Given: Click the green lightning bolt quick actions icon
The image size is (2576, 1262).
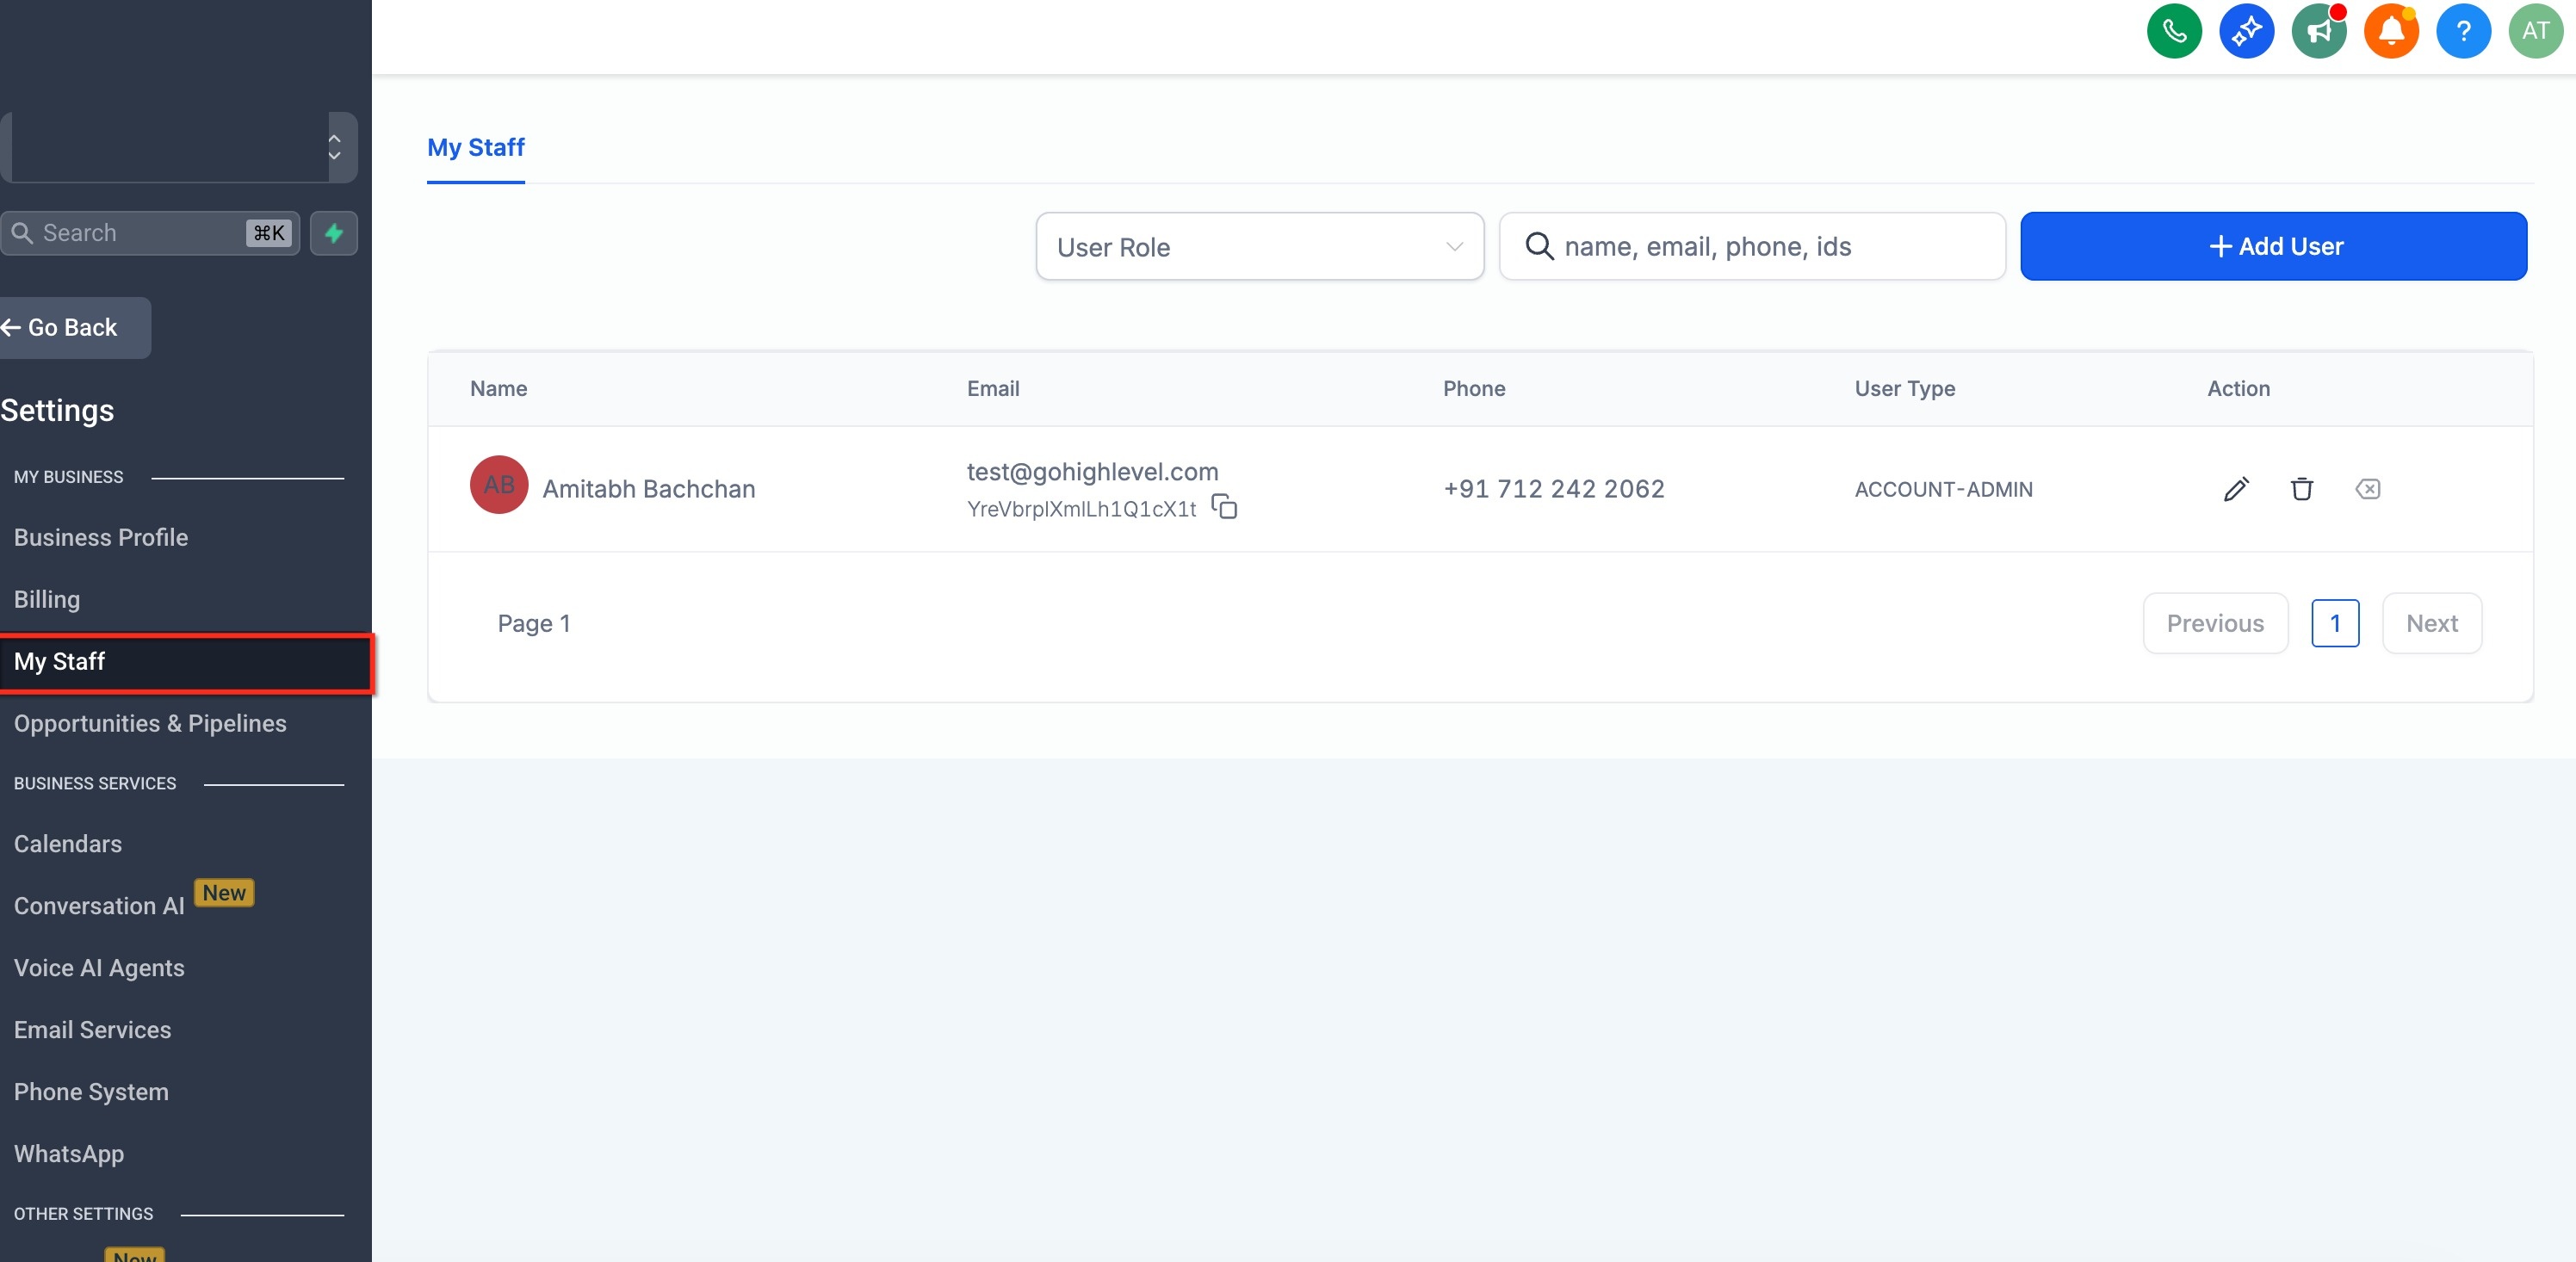Looking at the screenshot, I should pyautogui.click(x=334, y=233).
